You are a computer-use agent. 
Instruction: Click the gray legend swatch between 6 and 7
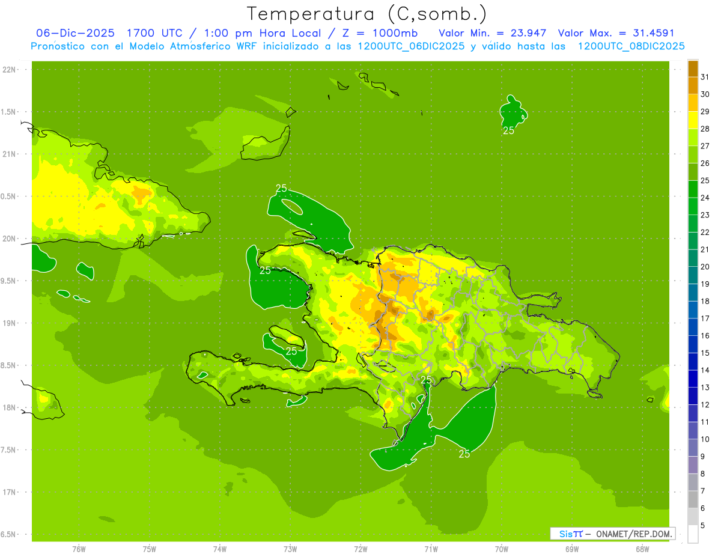point(693,499)
